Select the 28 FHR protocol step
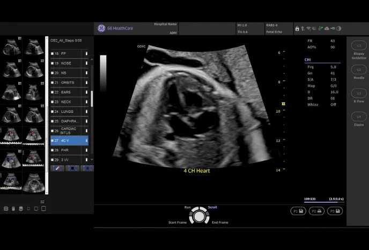 [67, 150]
